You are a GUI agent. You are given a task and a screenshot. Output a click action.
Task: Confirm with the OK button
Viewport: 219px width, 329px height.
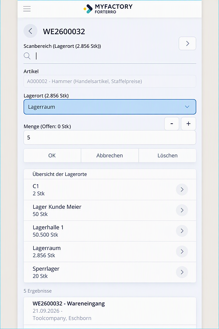pyautogui.click(x=52, y=155)
